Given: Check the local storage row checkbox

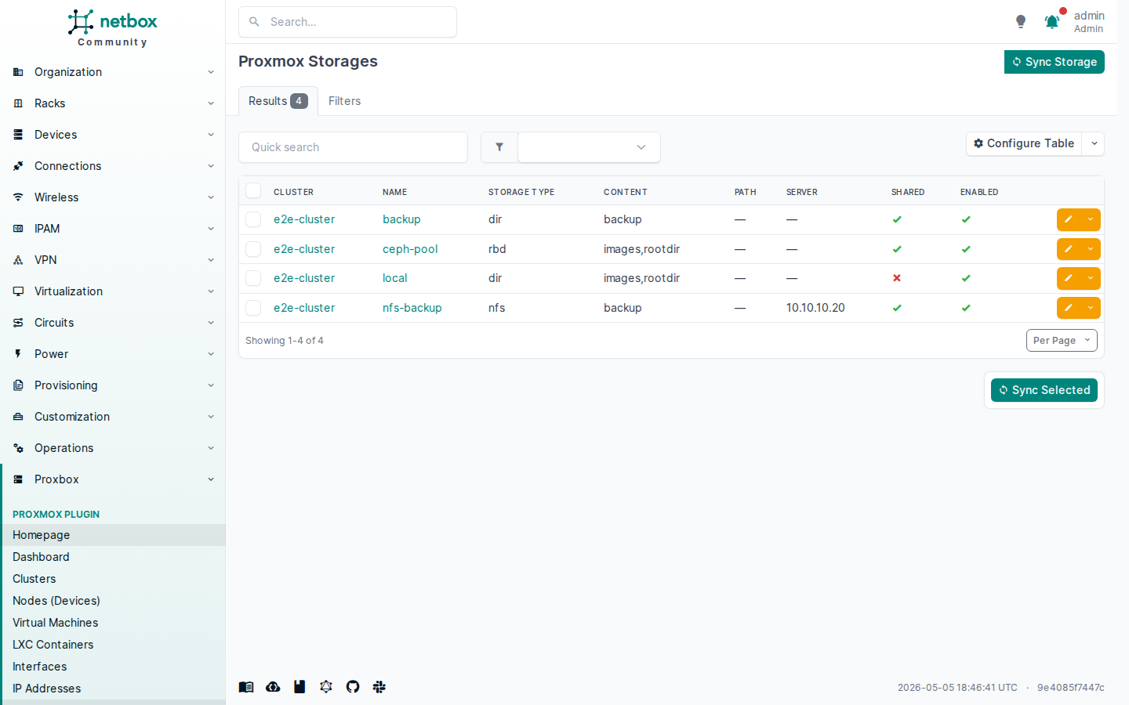Looking at the screenshot, I should click(253, 278).
